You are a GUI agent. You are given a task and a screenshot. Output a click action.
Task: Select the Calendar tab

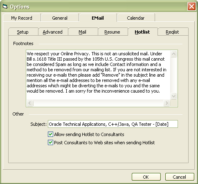click(x=136, y=18)
